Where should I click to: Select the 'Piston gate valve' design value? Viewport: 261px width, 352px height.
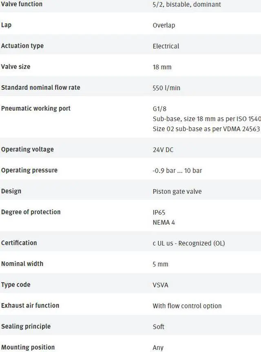177,191
